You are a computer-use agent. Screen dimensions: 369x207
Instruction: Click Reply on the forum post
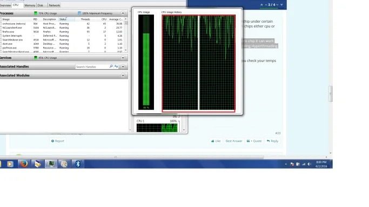(x=272, y=141)
